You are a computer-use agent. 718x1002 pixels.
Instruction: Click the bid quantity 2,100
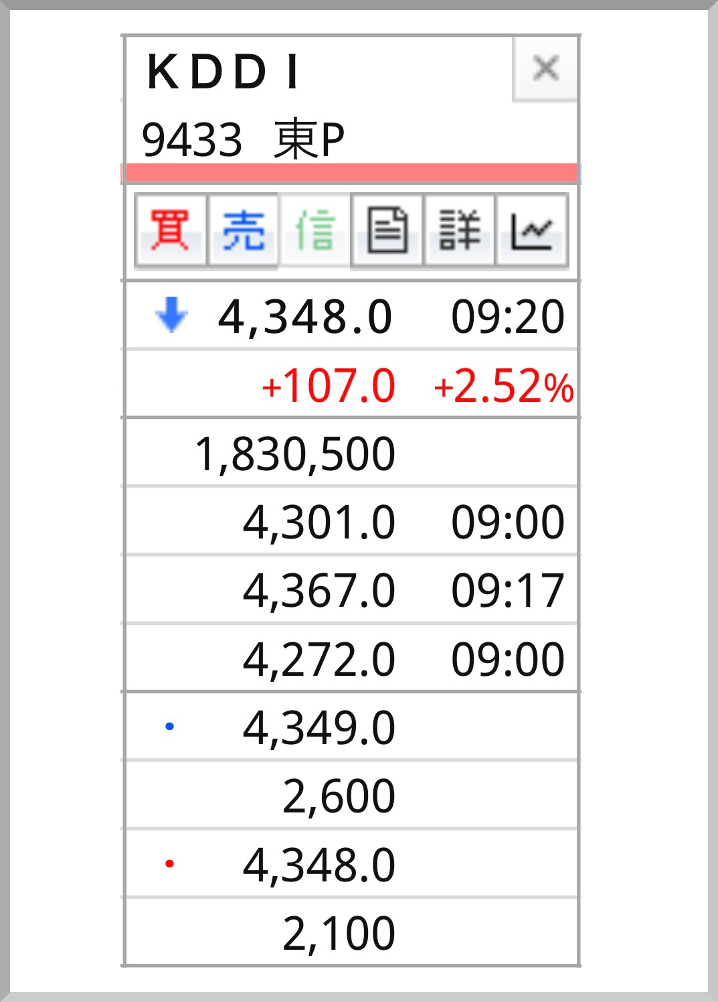pos(339,933)
